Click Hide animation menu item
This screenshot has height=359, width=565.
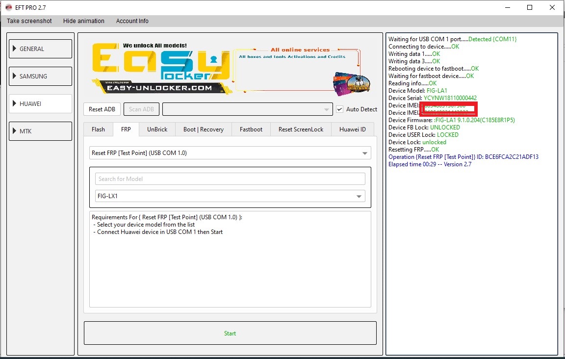tap(83, 21)
